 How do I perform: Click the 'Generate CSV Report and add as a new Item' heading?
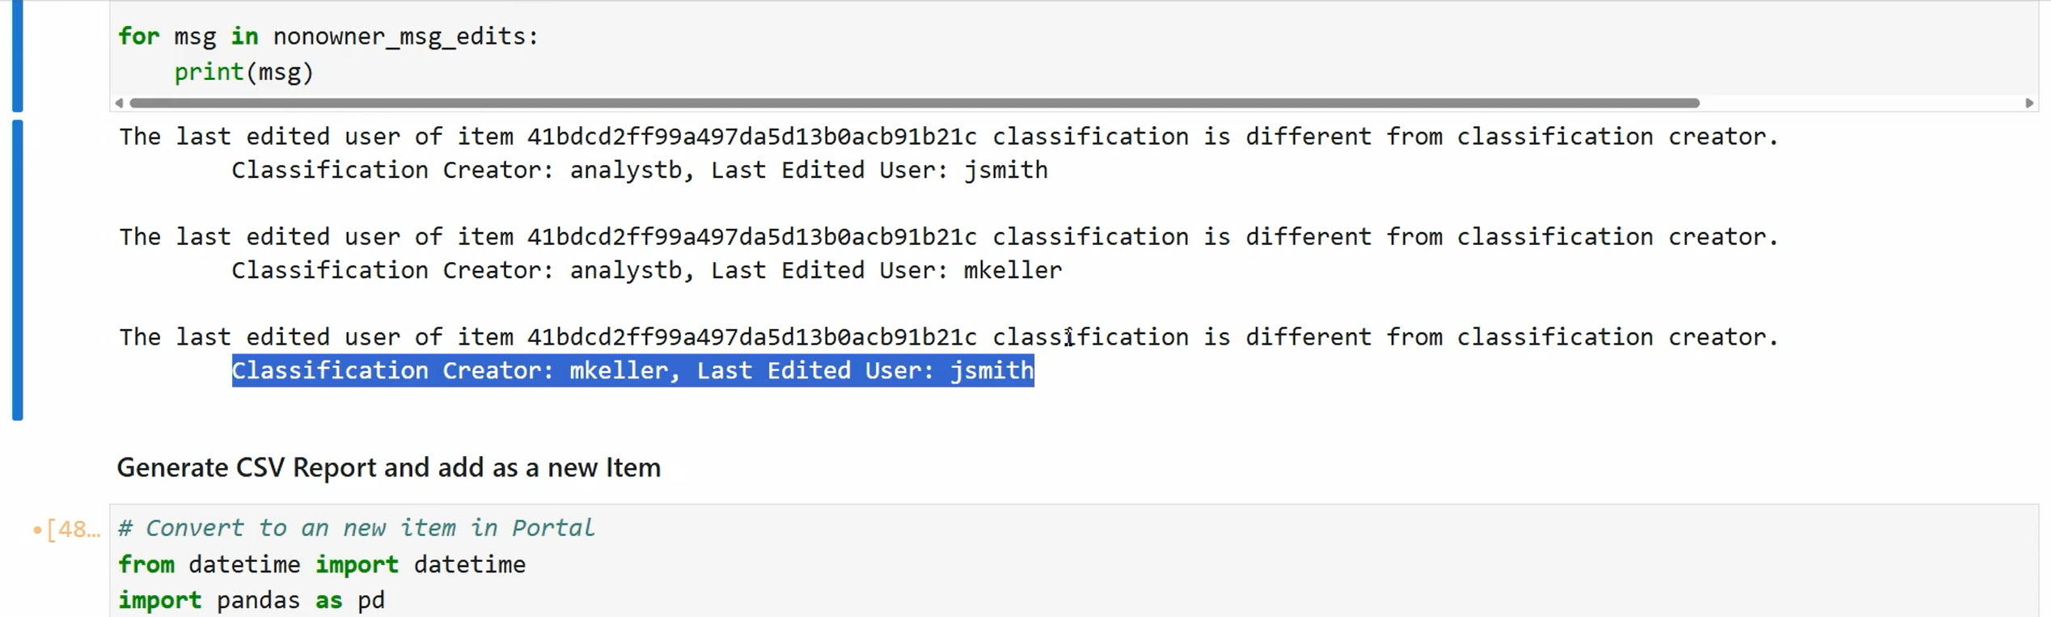[388, 467]
